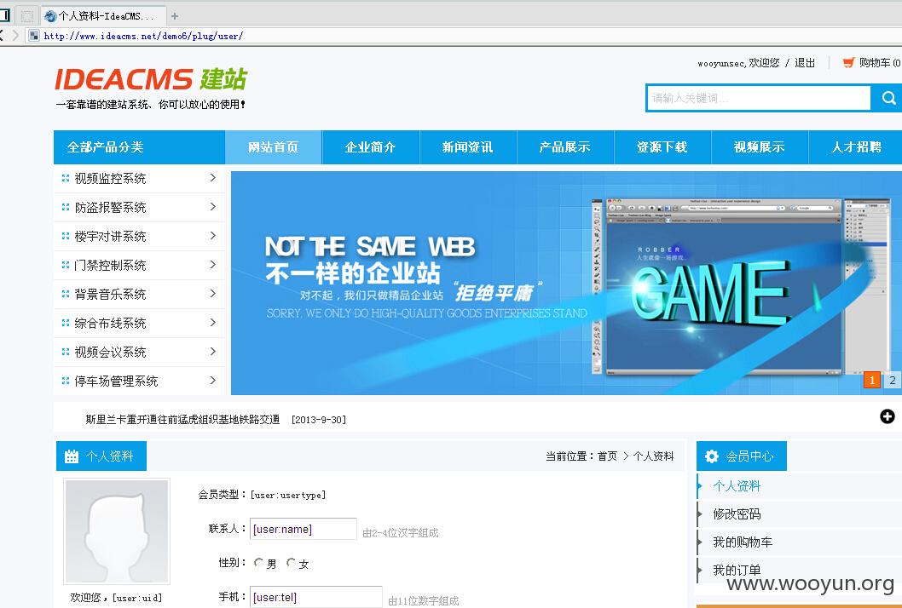Open the 斯里兰卡重开通 news headline
This screenshot has width=902, height=608.
tap(182, 420)
